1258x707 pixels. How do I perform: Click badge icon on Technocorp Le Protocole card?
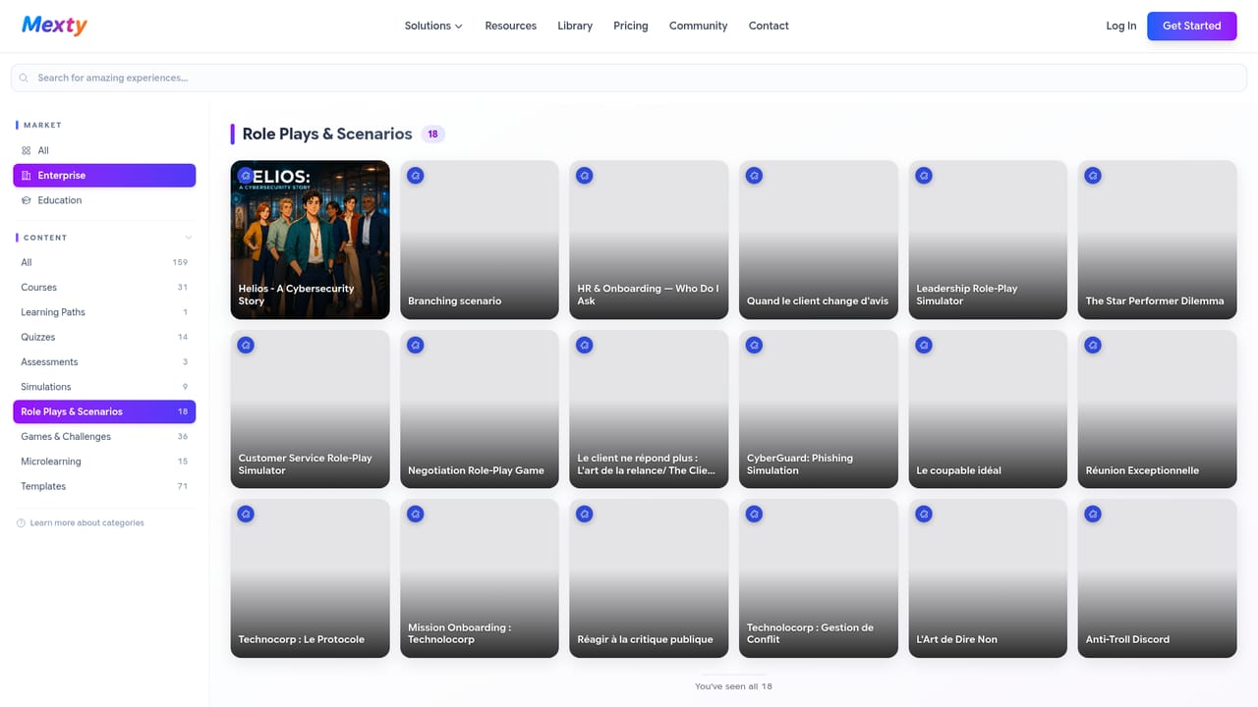tap(246, 514)
